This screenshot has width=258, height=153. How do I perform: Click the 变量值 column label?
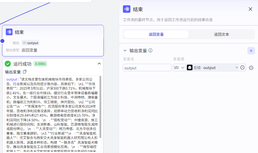(x=178, y=59)
